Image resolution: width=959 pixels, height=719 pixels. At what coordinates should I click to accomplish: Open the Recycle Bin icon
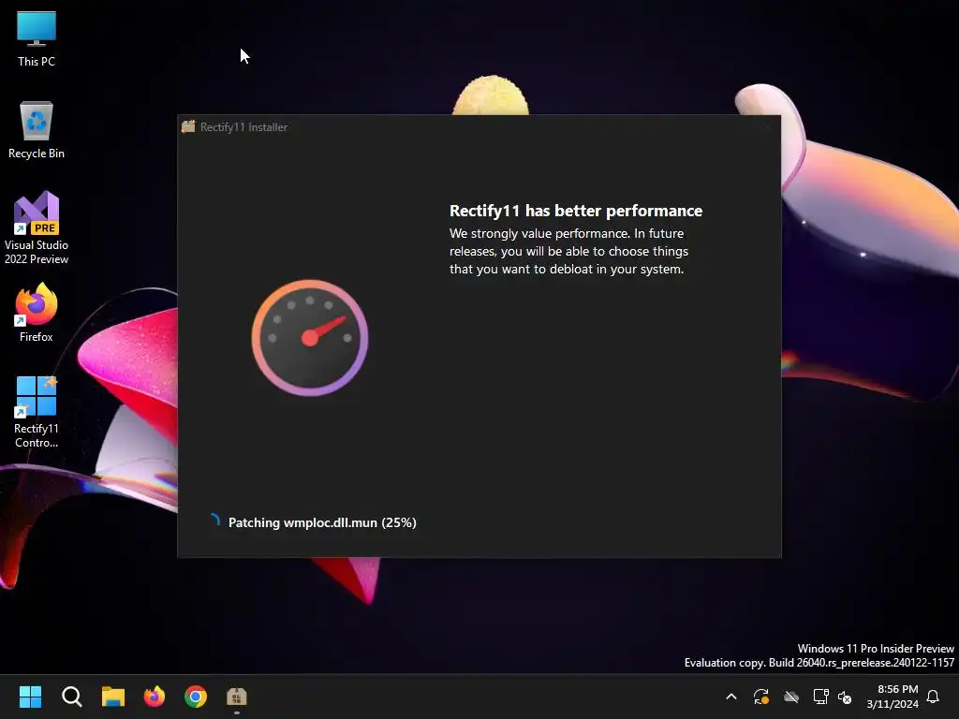click(x=37, y=129)
